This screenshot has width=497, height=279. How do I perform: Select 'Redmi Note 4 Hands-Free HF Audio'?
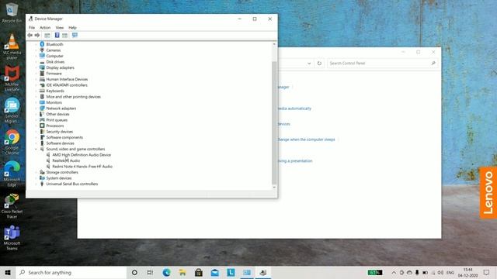[82, 167]
